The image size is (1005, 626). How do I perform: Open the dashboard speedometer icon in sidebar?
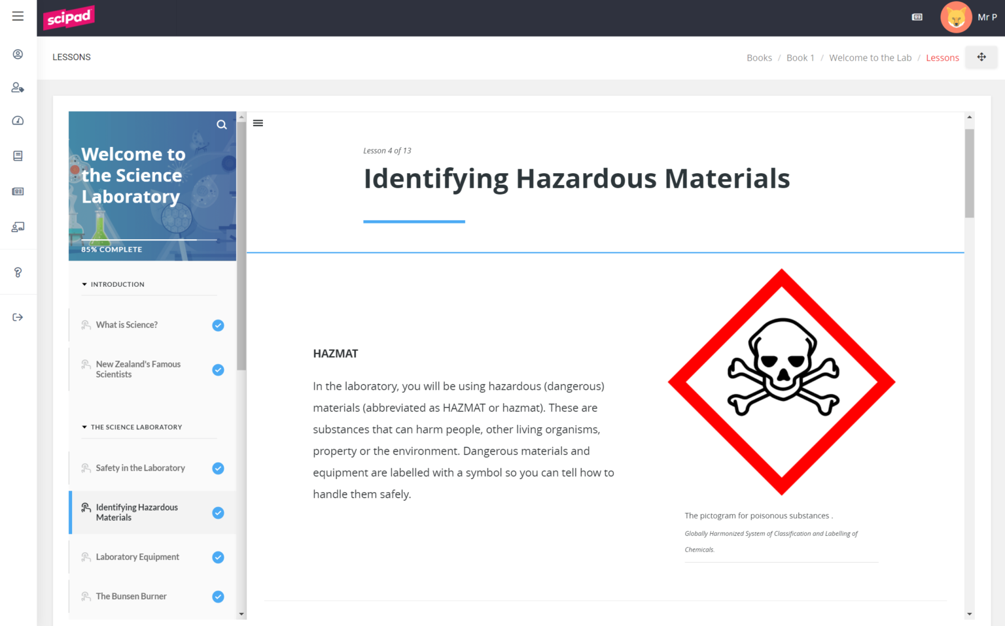click(18, 121)
